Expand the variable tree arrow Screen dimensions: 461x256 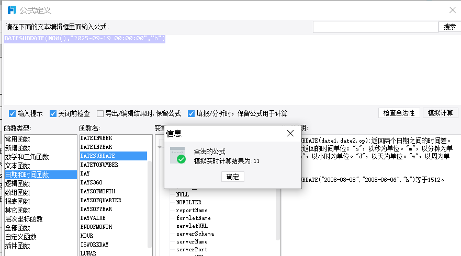(160, 147)
